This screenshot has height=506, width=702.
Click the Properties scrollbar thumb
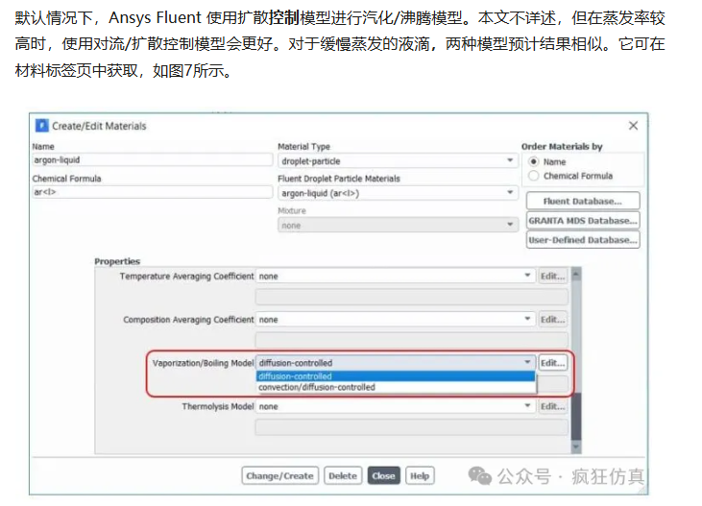pos(576,417)
